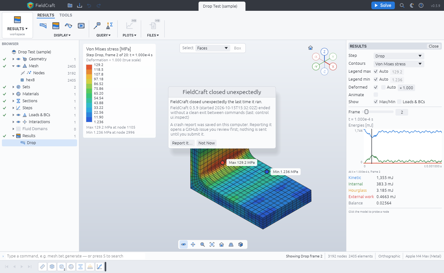This screenshot has width=444, height=273.
Task: Open the DISPLAY group menu
Action: pos(62,35)
